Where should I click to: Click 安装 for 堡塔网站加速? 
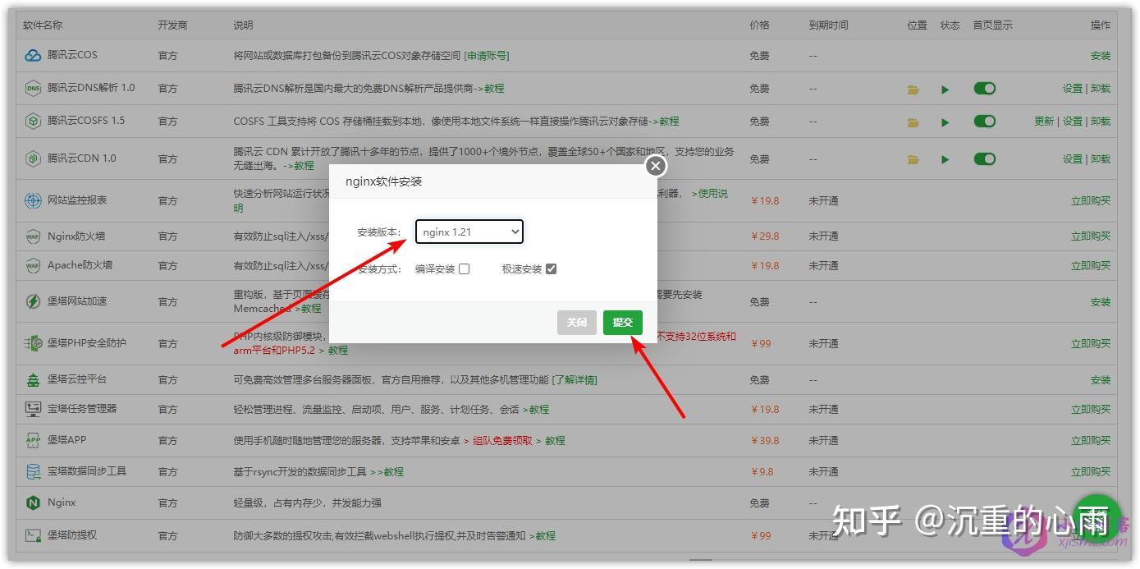[1101, 302]
